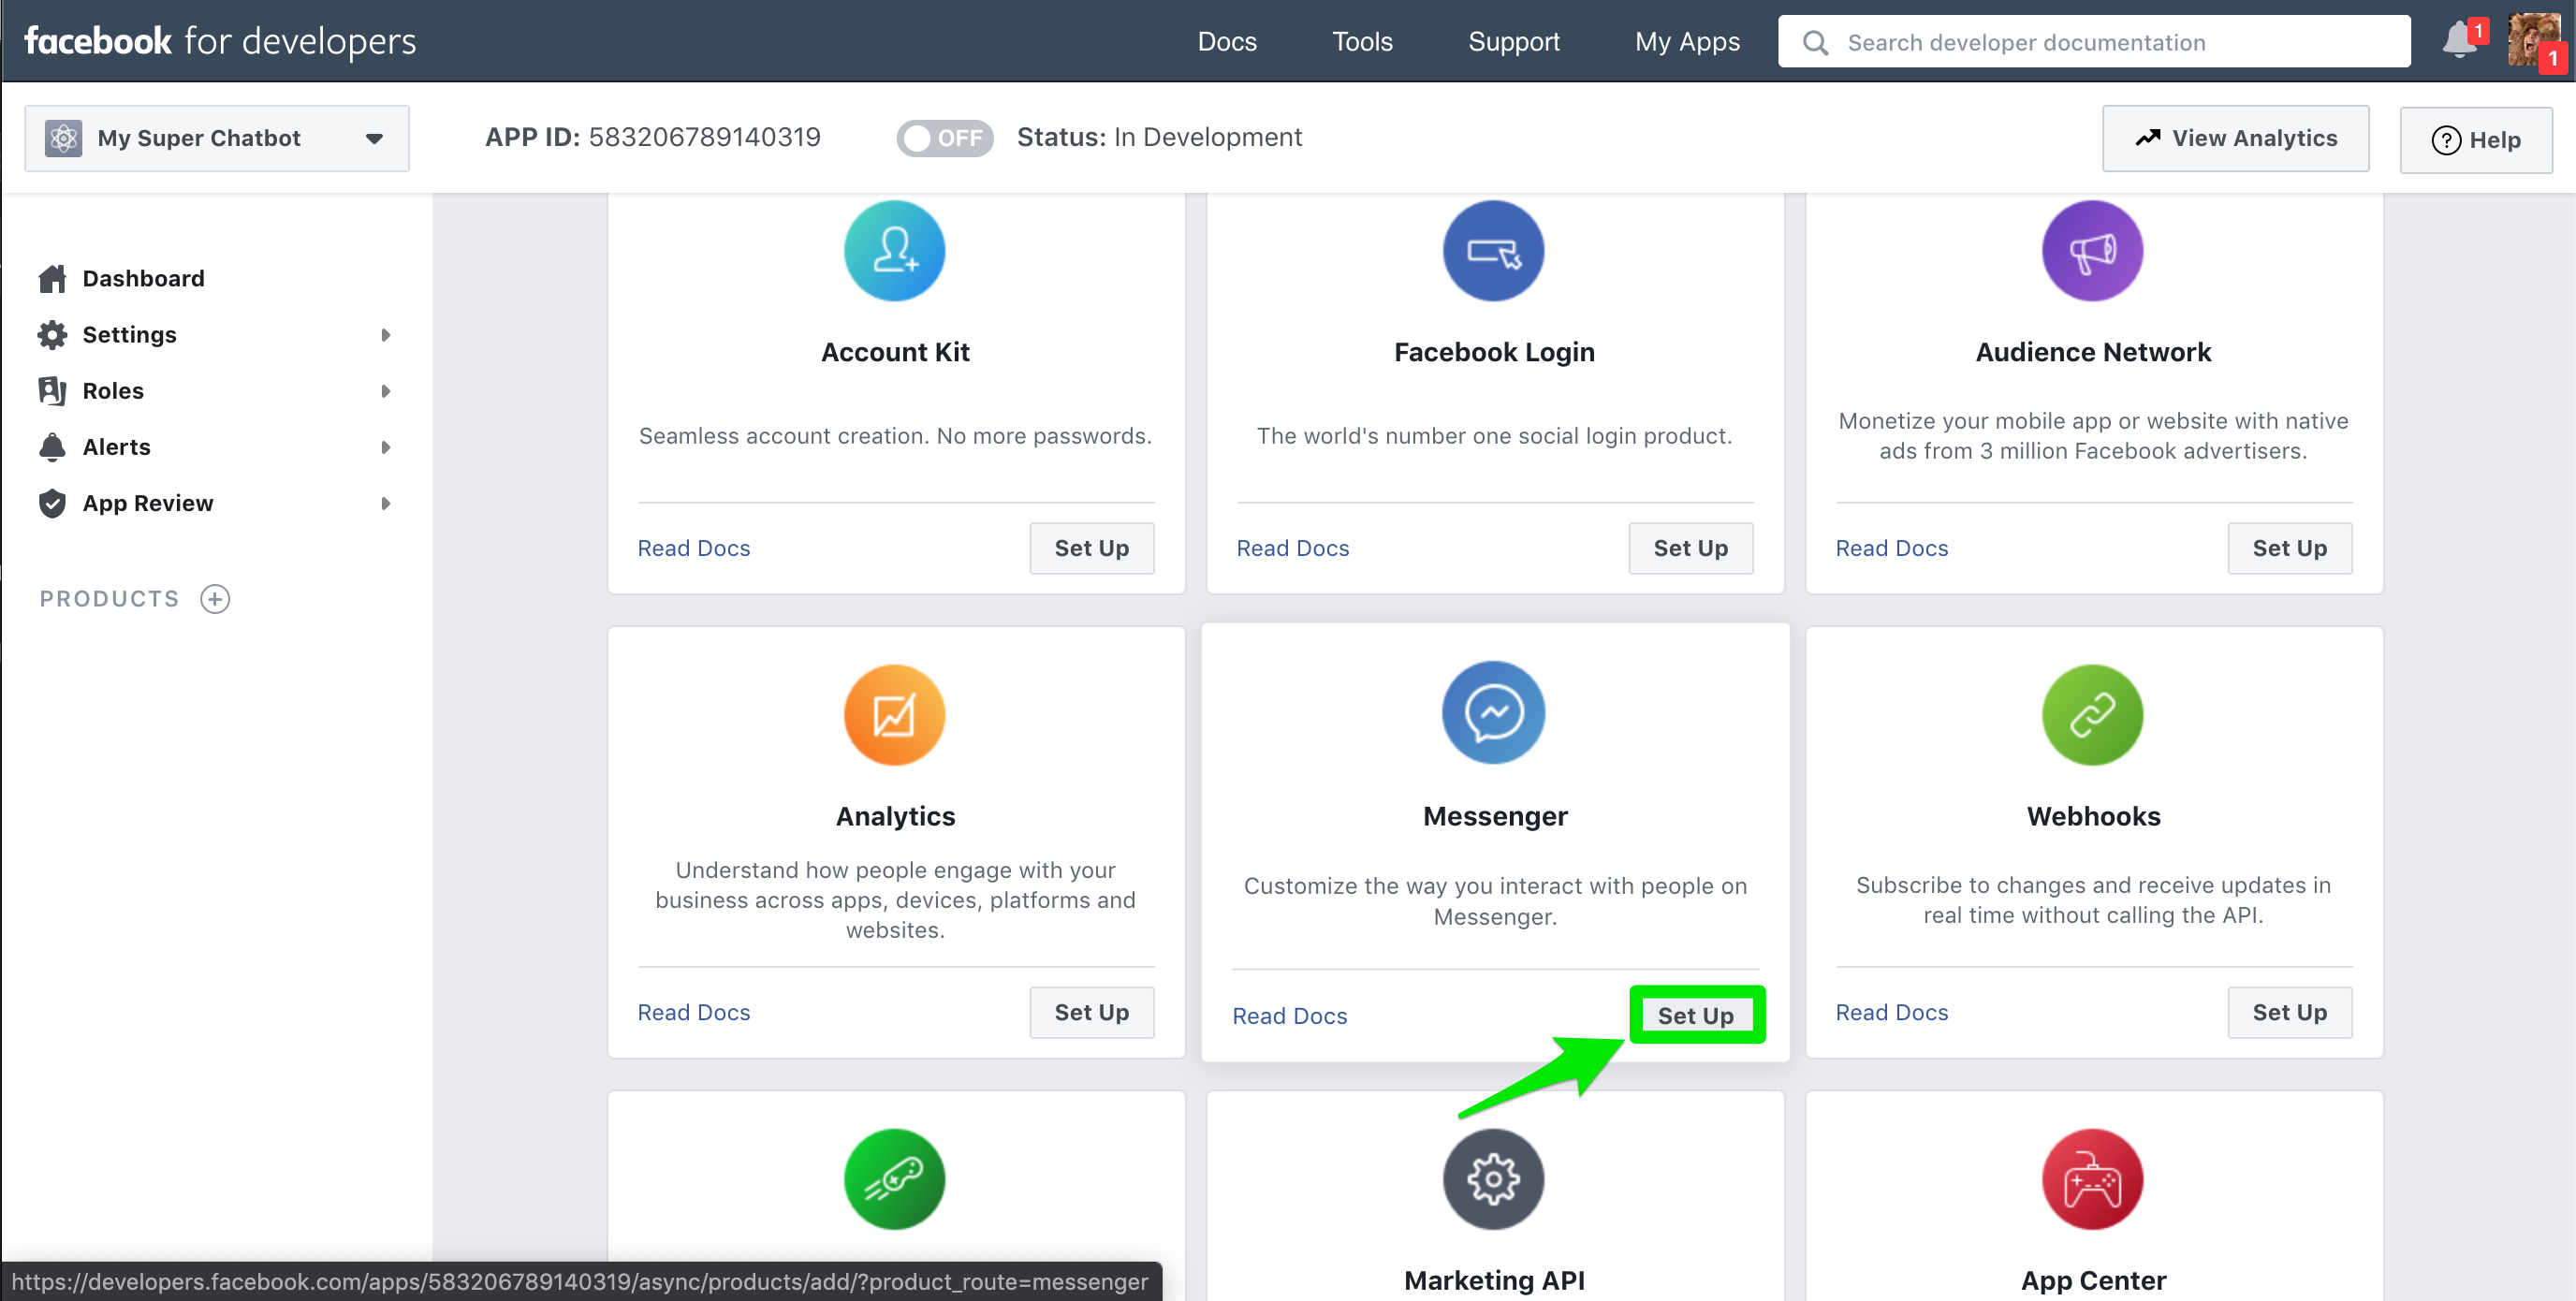Go to Dashboard in sidebar

pos(143,278)
